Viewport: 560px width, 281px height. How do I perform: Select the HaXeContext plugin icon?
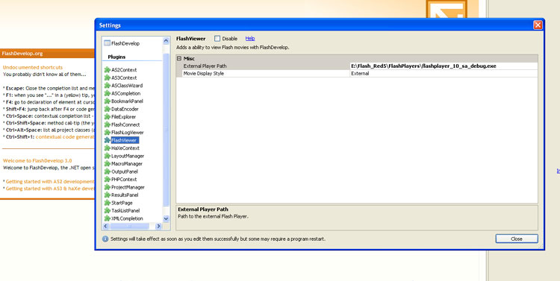pos(107,148)
